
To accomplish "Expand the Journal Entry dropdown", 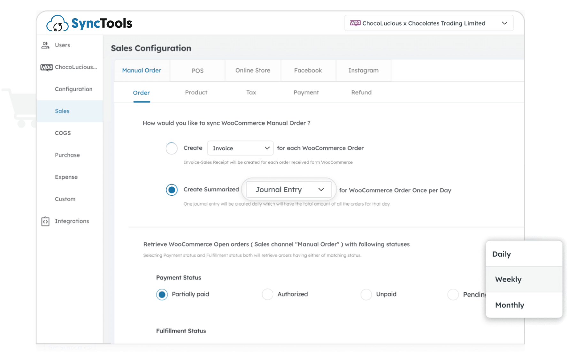I will coord(289,190).
